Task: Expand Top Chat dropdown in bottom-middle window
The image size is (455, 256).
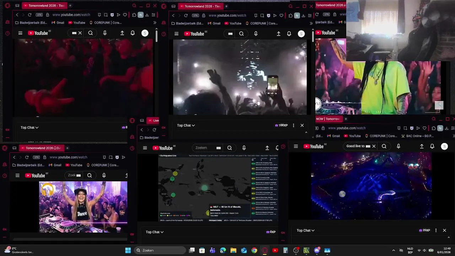Action: (155, 232)
